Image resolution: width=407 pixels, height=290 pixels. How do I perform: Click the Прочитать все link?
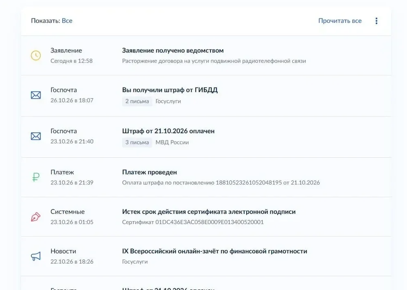[340, 21]
